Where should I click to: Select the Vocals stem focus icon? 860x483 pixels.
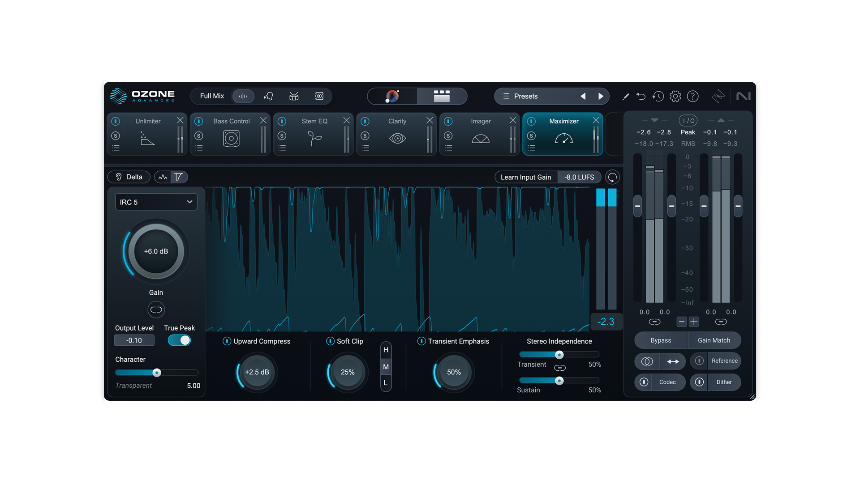(268, 96)
